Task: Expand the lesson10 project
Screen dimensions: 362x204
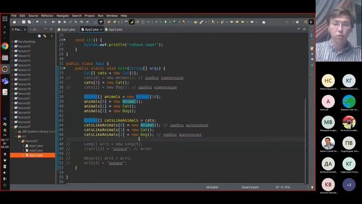Action: [x=12, y=46]
